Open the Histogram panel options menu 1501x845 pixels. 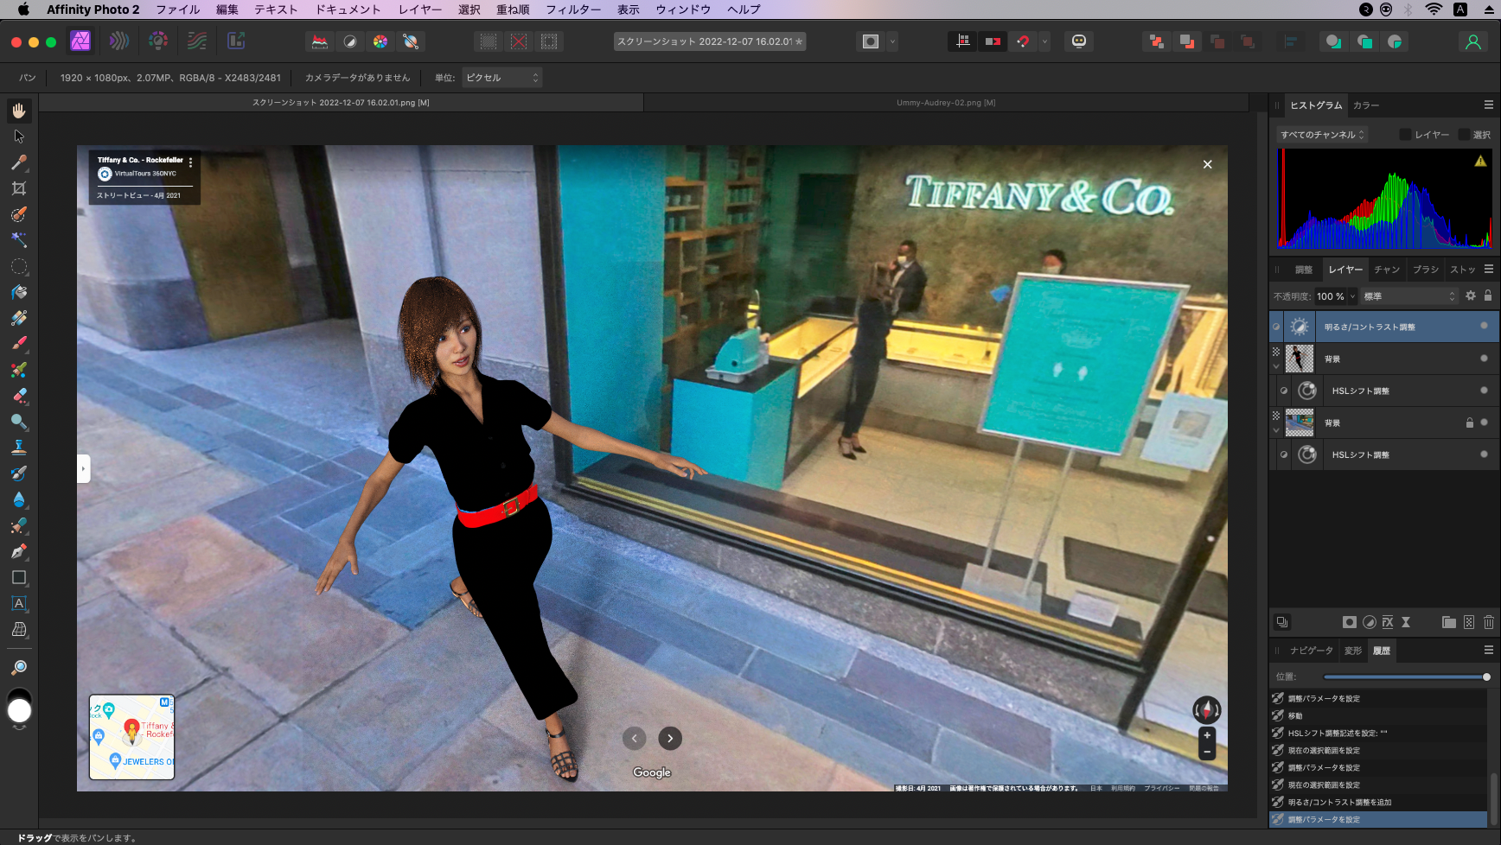click(x=1488, y=105)
